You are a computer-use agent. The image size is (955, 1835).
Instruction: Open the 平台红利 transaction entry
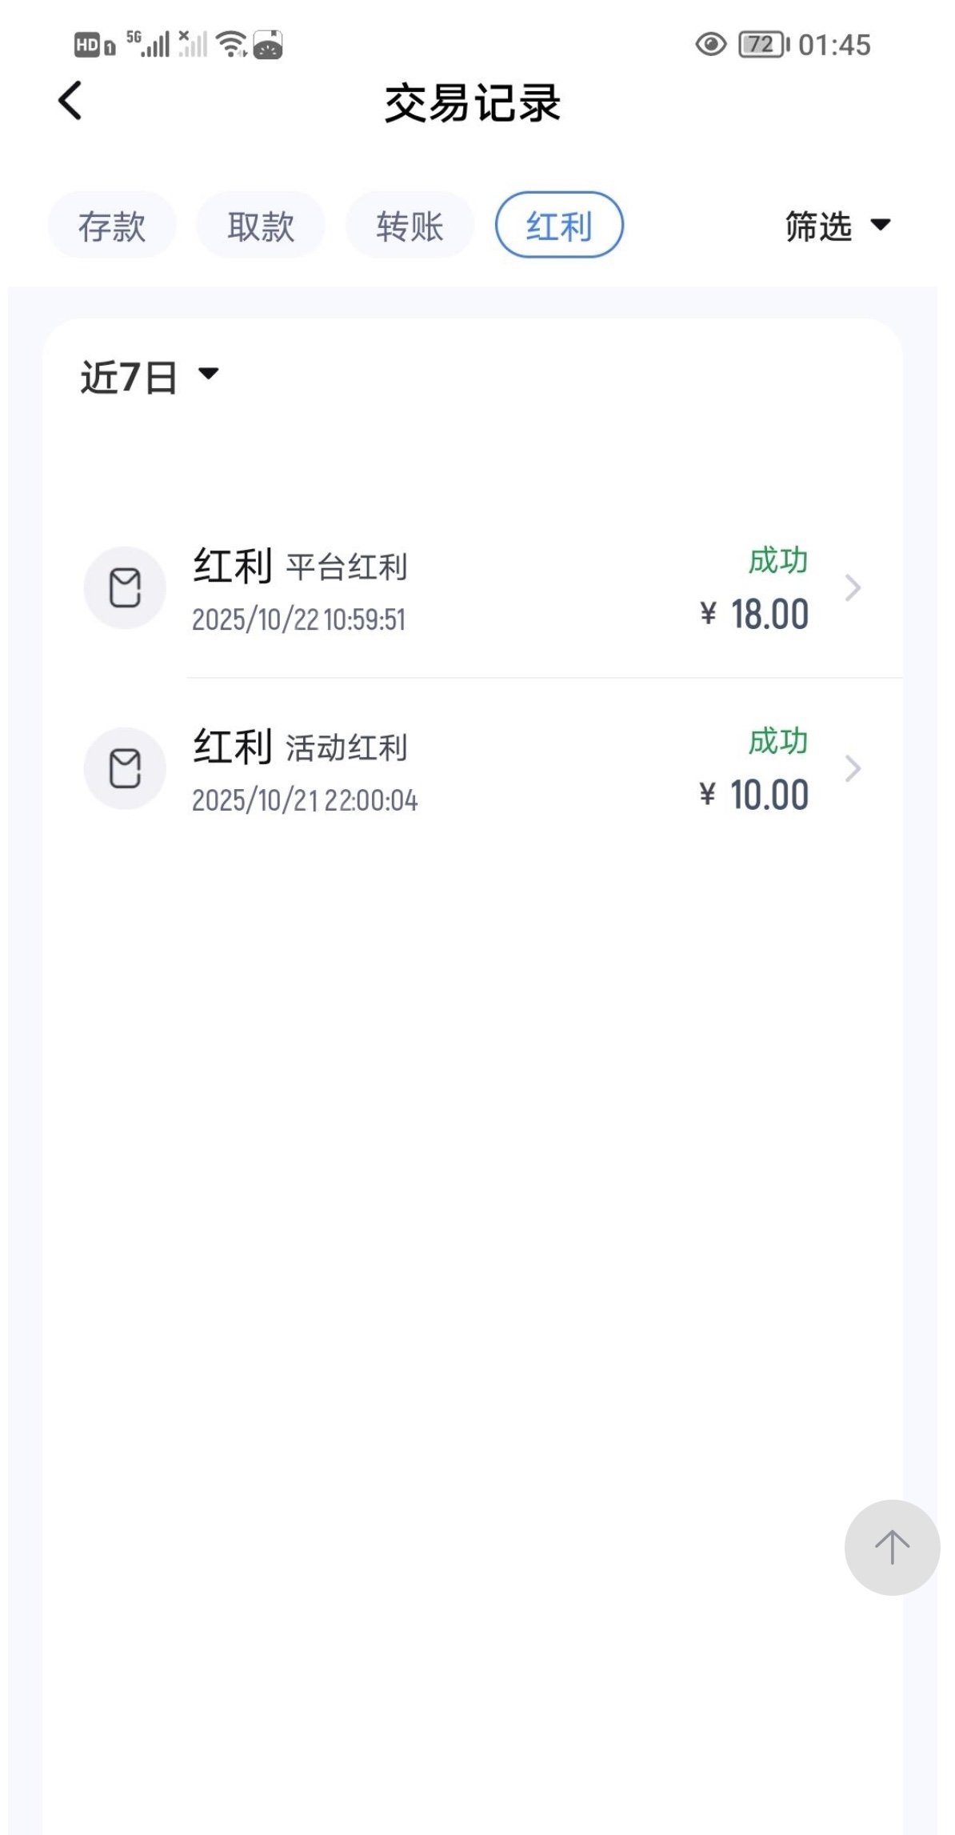click(480, 590)
